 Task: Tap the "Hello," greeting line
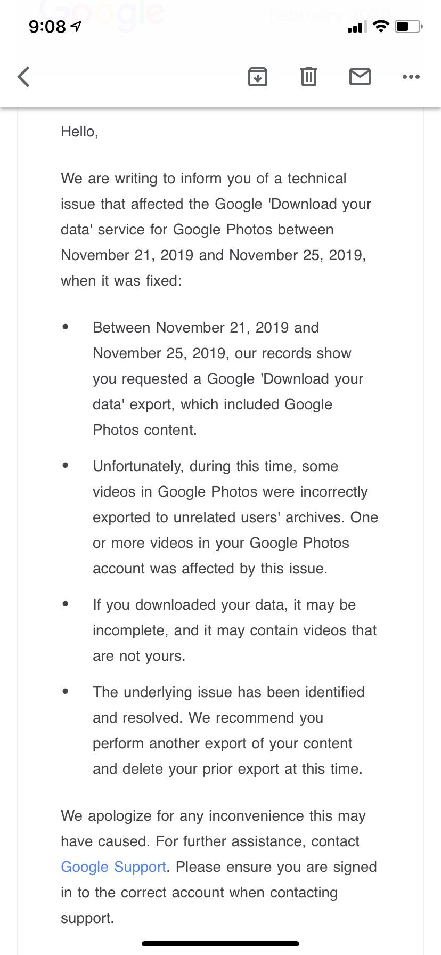tap(79, 132)
